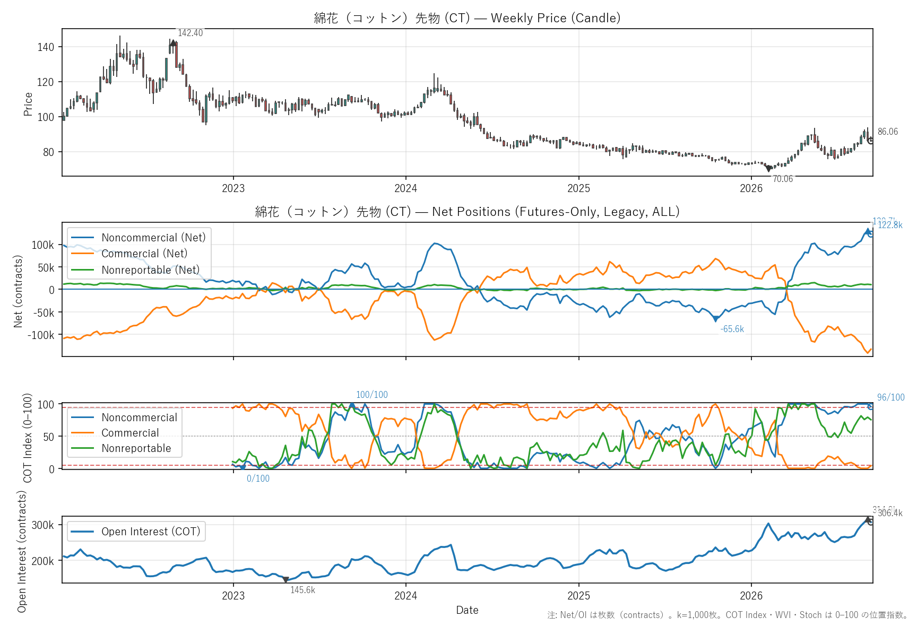Select the Noncommercial entry in COT Index legend
This screenshot has height=626, width=917.
(x=140, y=418)
